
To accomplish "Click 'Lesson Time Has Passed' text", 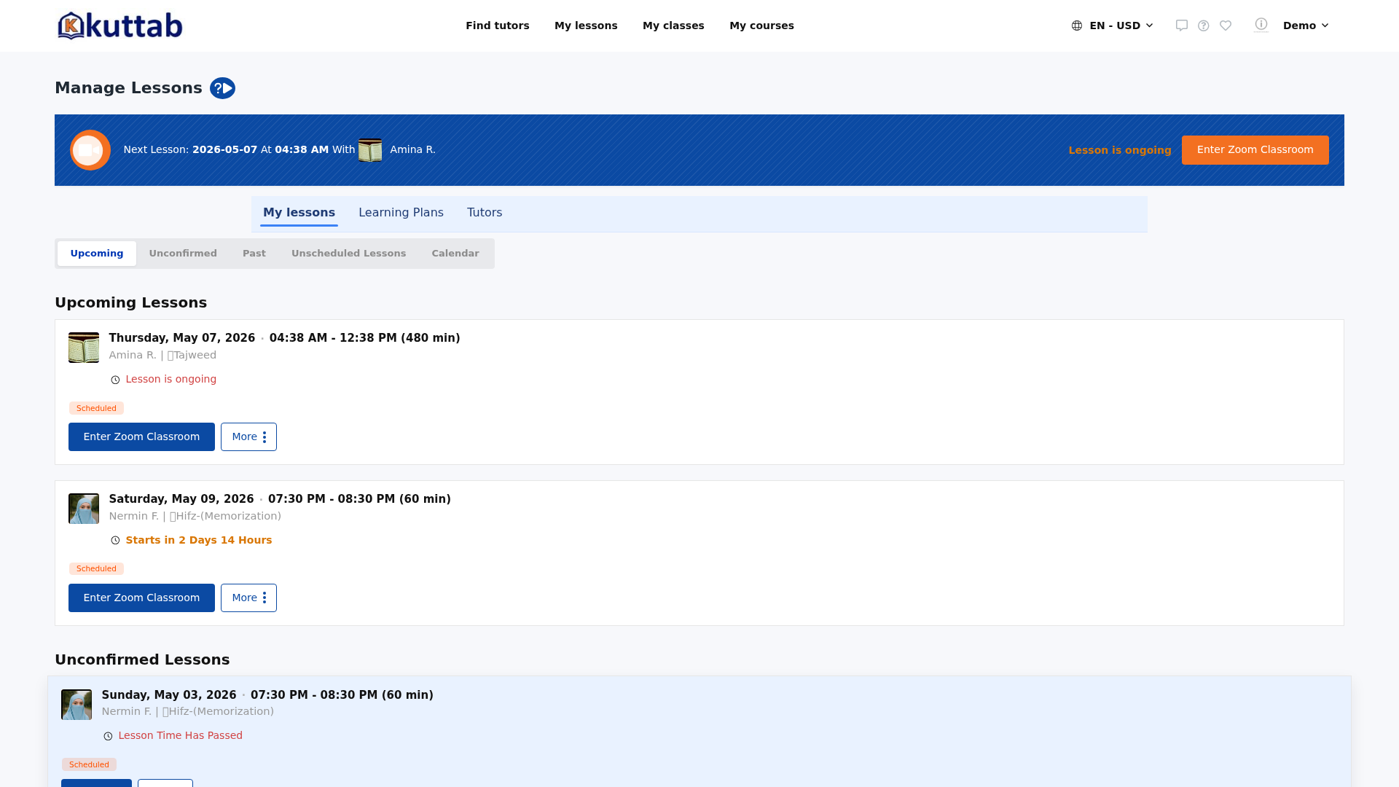I will click(x=181, y=736).
